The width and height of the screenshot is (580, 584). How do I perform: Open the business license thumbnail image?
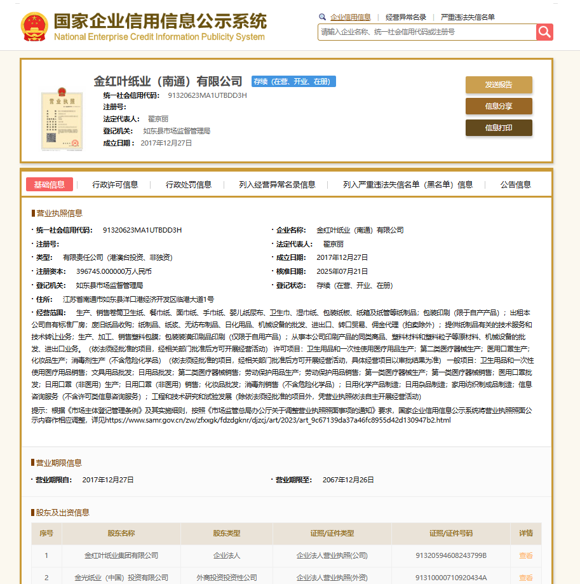point(62,121)
